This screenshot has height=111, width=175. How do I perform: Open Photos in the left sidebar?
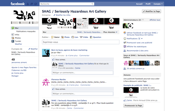click(18, 38)
